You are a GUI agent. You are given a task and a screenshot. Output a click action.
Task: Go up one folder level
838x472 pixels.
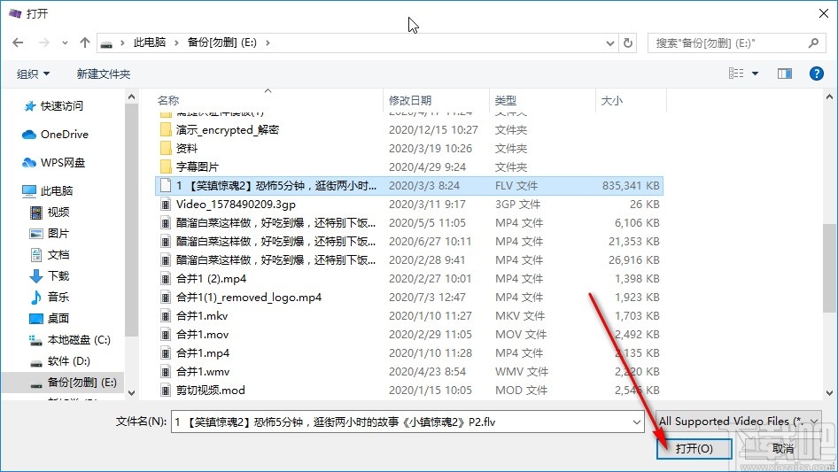pyautogui.click(x=84, y=43)
